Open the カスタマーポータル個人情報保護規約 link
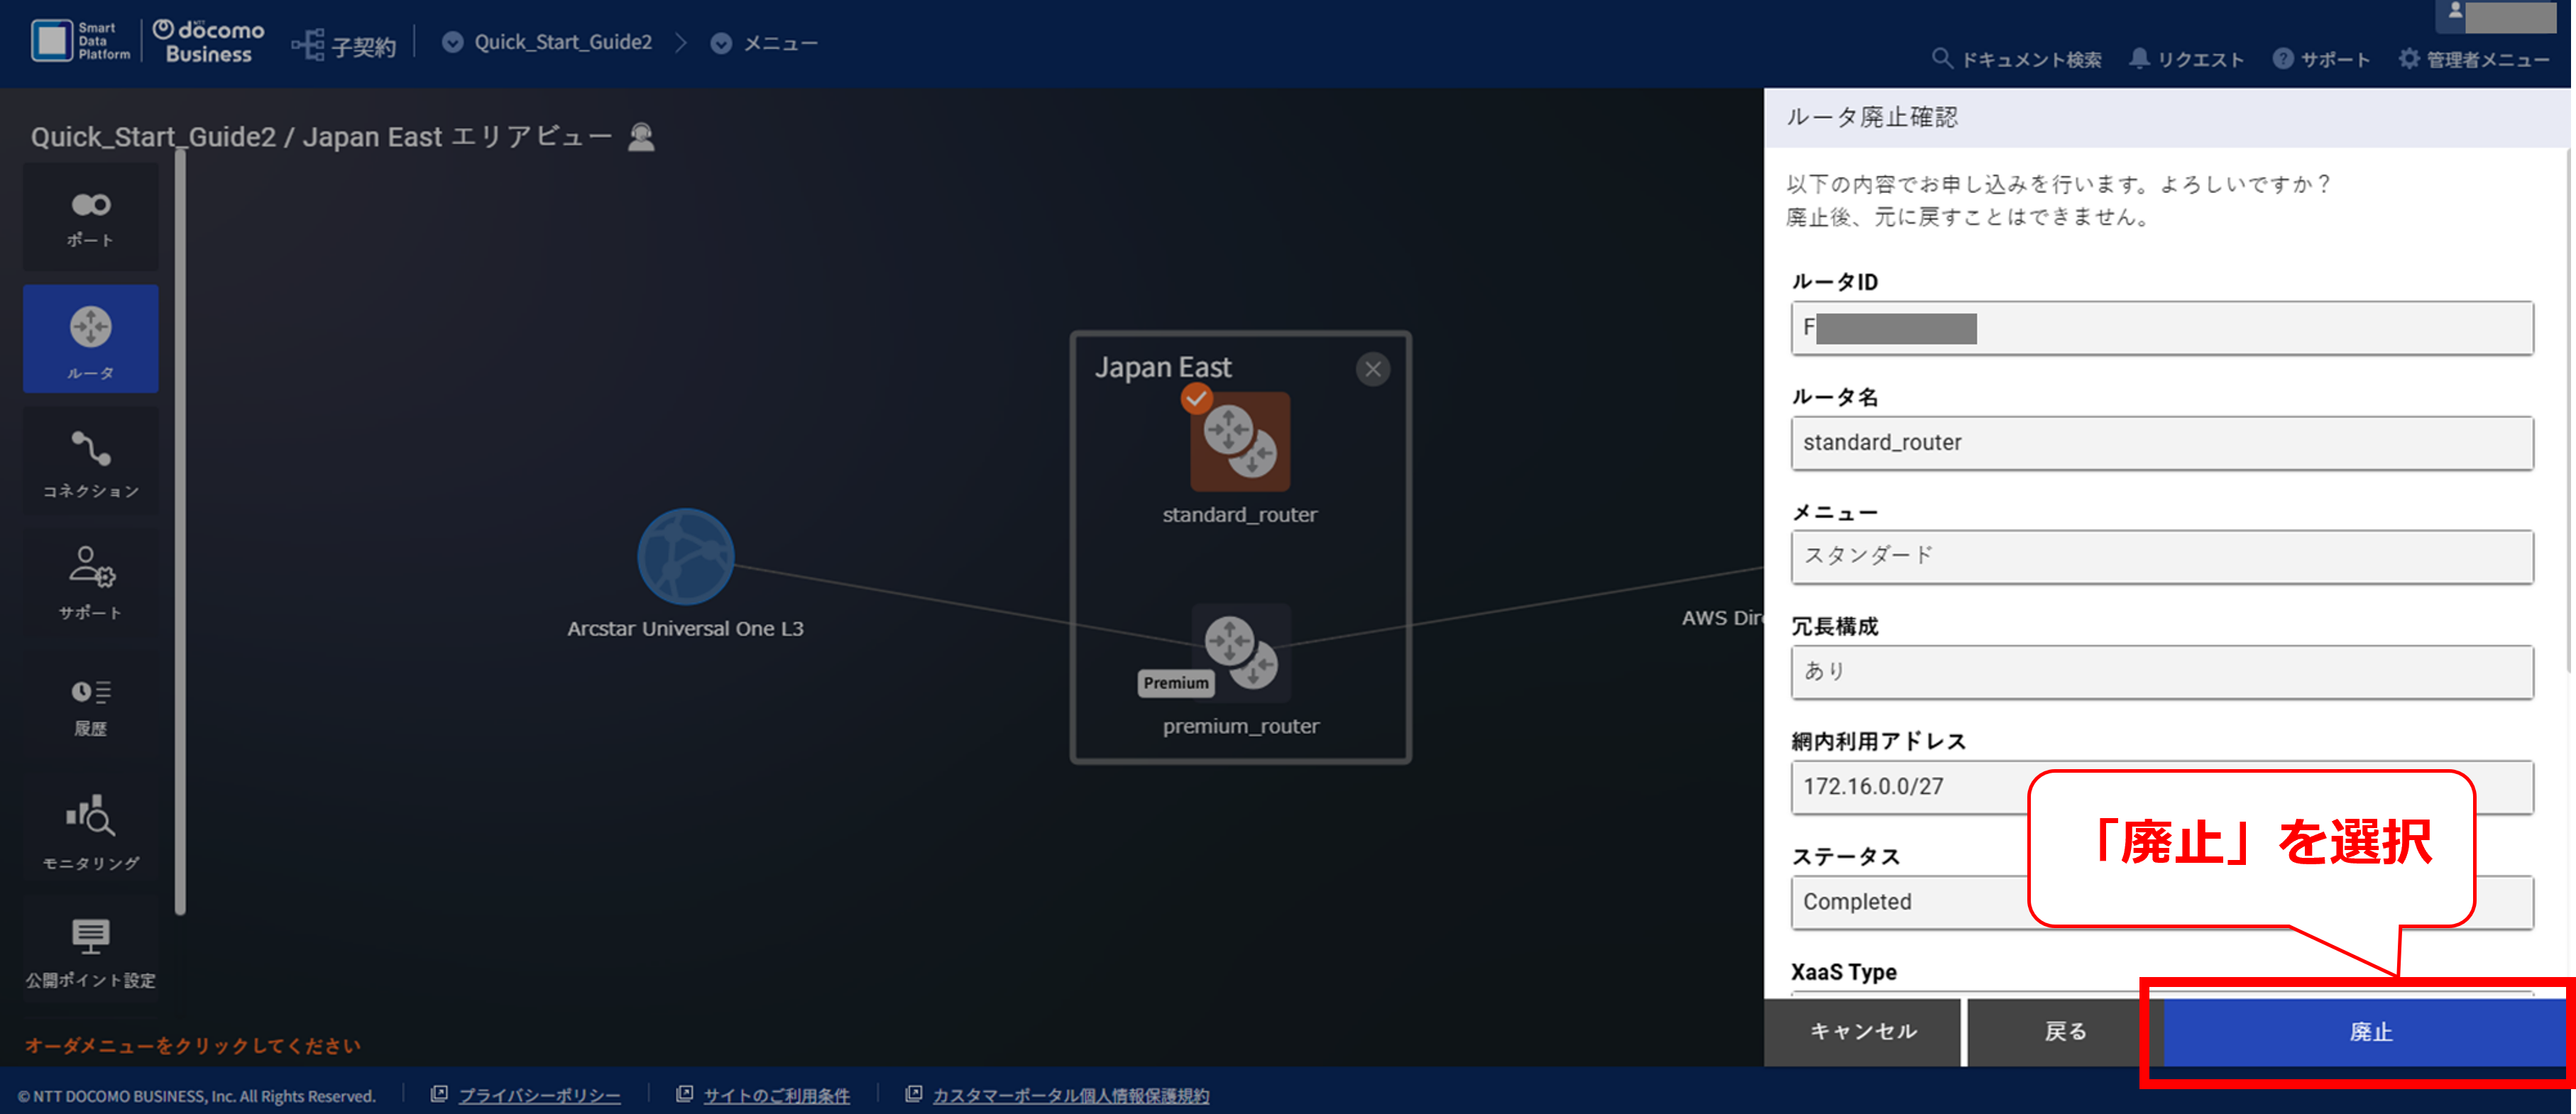Viewport: 2576px width, 1114px height. pyautogui.click(x=1070, y=1096)
